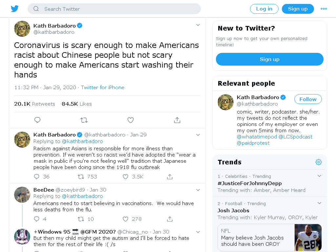Like BeeDee's reply with 278 likes
The width and height of the screenshot is (336, 252).
pos(125,219)
